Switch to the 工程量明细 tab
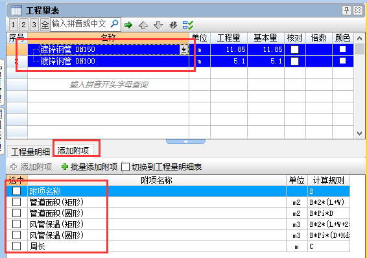 coord(30,152)
